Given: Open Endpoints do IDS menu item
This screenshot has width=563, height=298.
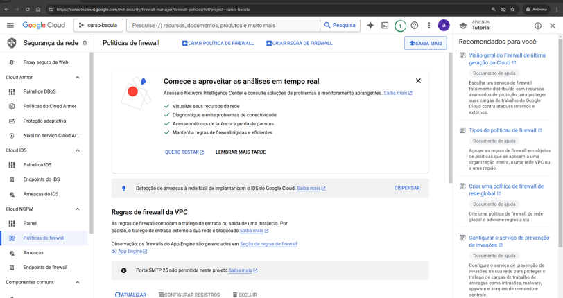Looking at the screenshot, I should point(42,179).
